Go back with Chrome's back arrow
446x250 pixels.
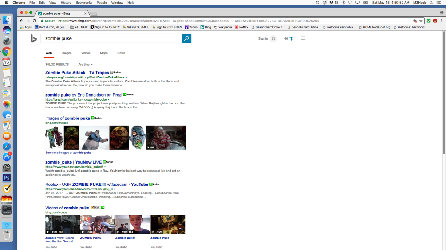[21, 21]
